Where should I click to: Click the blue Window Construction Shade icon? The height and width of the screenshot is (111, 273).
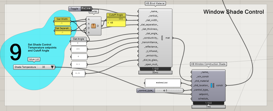point(213,86)
